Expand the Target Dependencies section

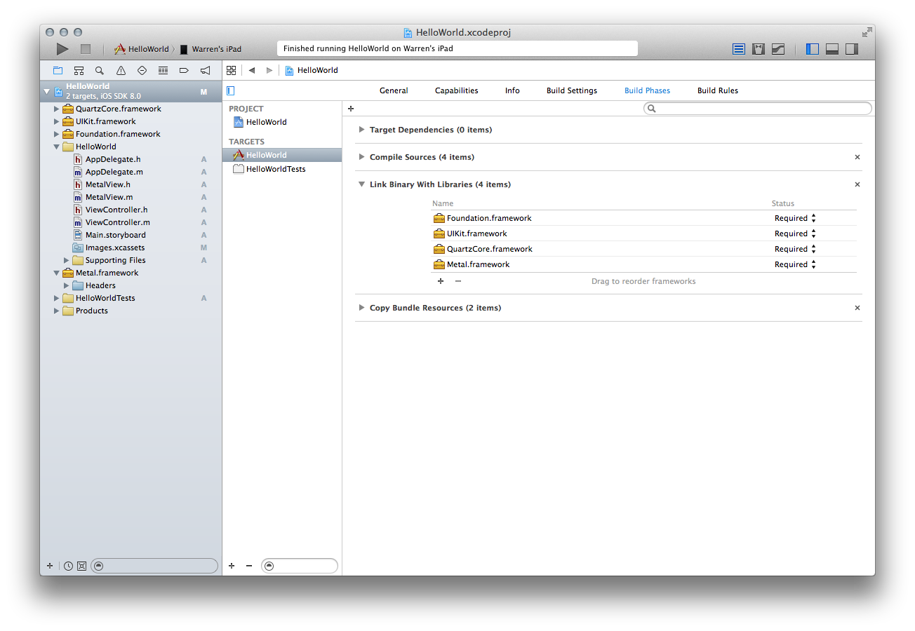[361, 130]
